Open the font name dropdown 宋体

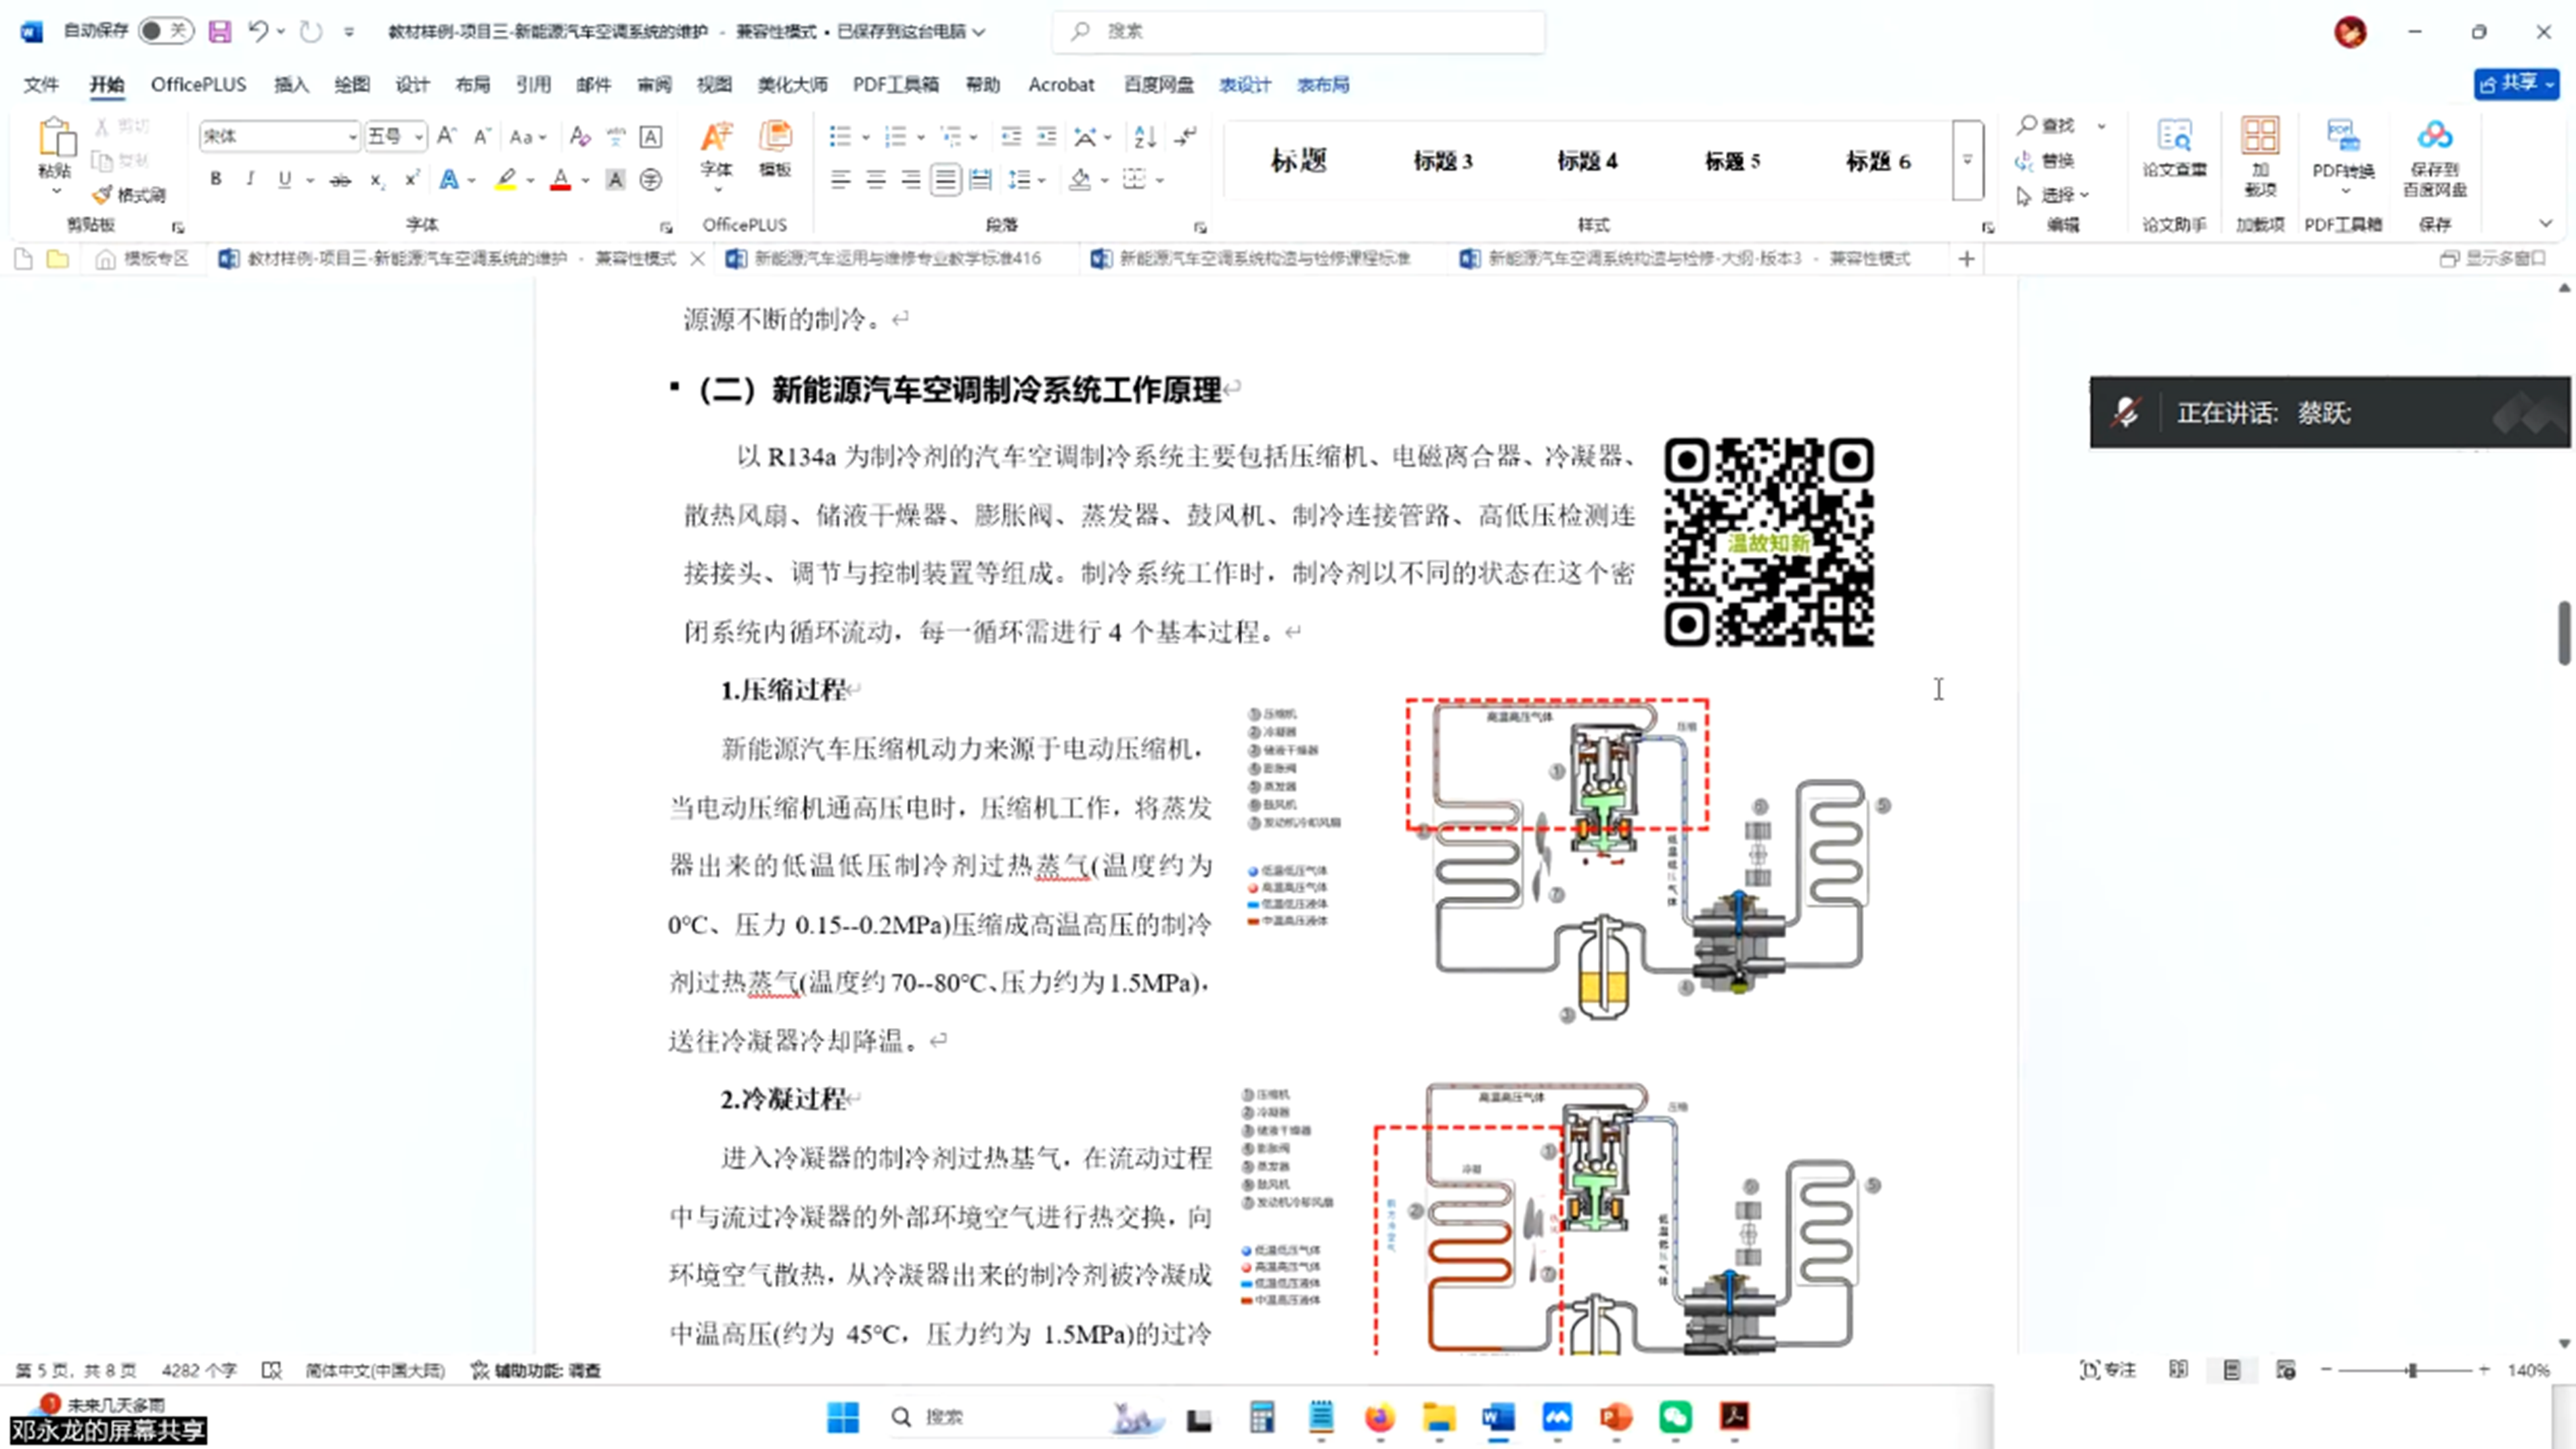click(x=352, y=136)
